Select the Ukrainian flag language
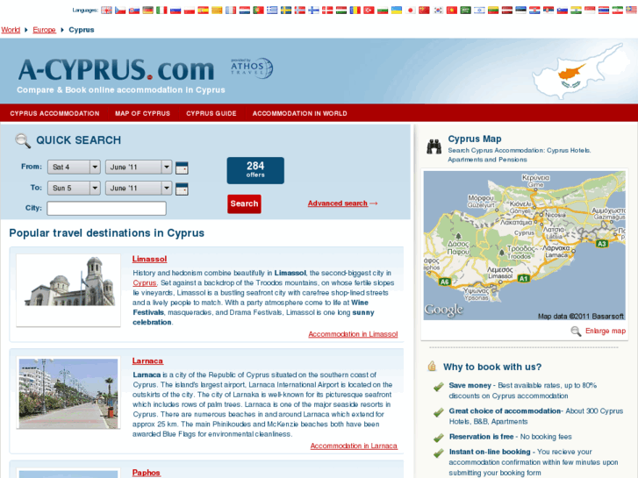The height and width of the screenshot is (478, 638). [397, 11]
